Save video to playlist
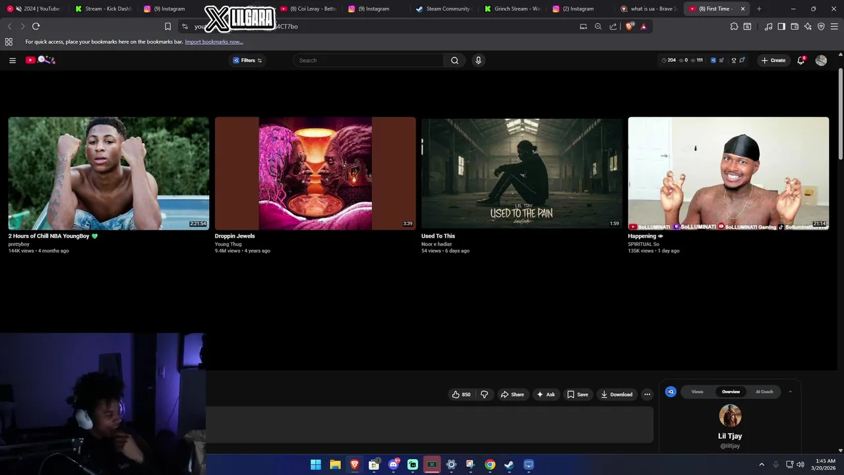Screen dimensions: 844x475 [x=578, y=395]
